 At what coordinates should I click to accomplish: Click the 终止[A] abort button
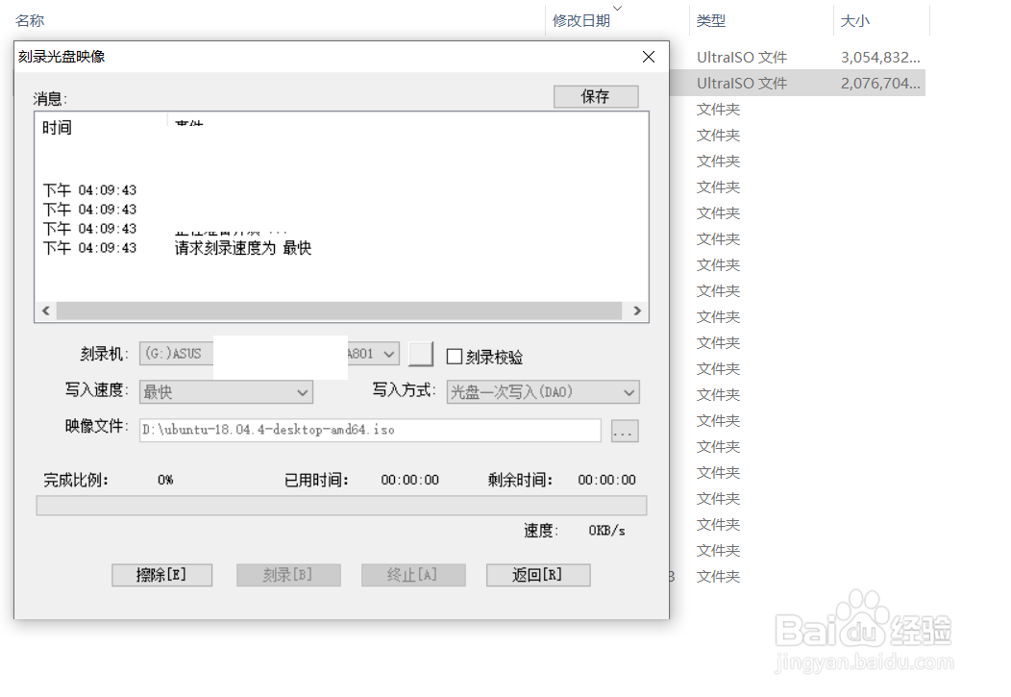413,575
